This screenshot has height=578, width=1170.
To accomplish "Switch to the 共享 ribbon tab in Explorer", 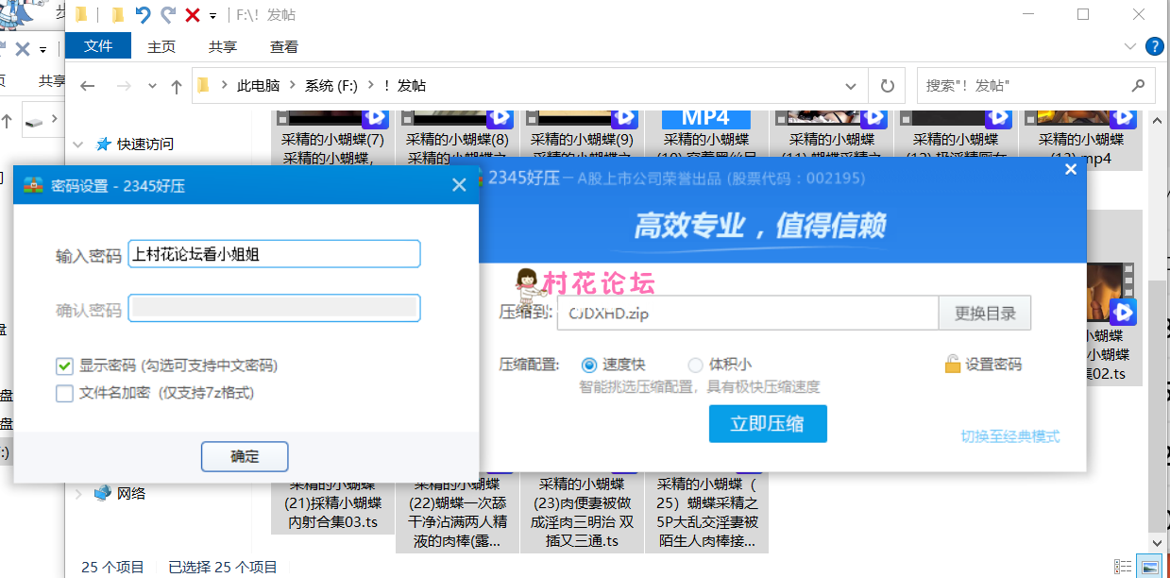I will 223,46.
